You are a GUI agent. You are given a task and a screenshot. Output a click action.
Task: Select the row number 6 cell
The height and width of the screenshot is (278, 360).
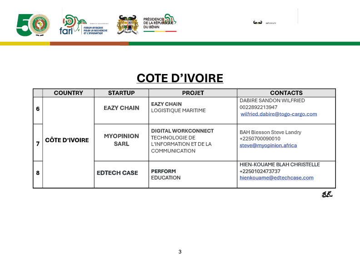[x=38, y=110]
